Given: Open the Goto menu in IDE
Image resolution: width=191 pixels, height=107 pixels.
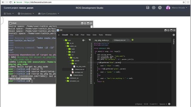Looking at the screenshot, I should pos(95,35).
